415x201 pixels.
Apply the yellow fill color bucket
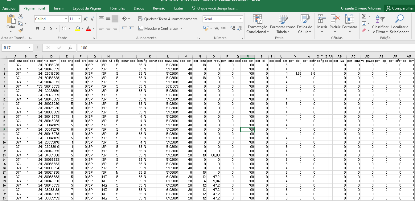[78, 28]
